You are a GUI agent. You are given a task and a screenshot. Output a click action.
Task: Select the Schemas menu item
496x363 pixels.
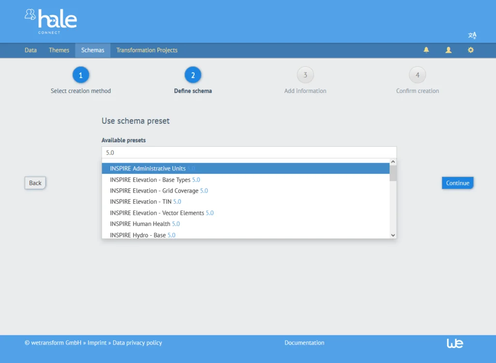(x=93, y=50)
